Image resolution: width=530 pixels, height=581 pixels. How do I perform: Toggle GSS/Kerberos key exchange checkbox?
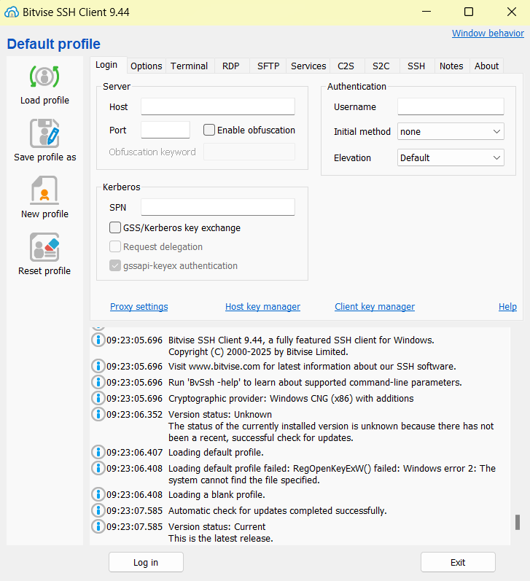click(115, 227)
